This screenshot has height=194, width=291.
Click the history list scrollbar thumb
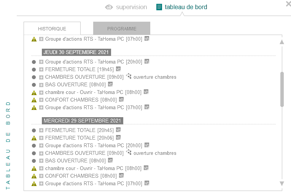282,89
